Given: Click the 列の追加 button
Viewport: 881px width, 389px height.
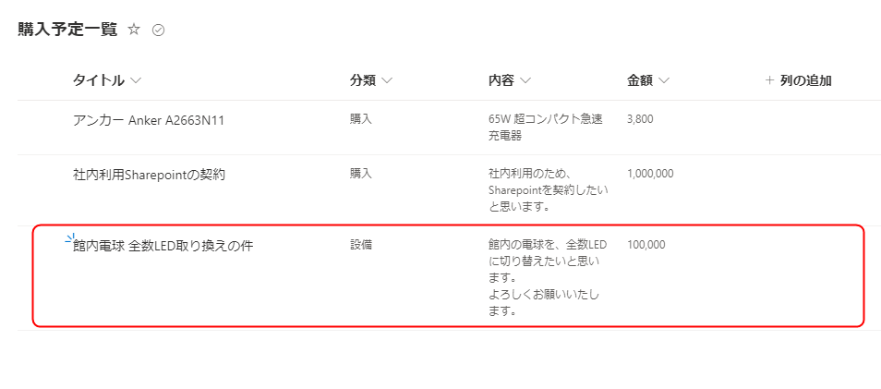Looking at the screenshot, I should click(x=799, y=80).
